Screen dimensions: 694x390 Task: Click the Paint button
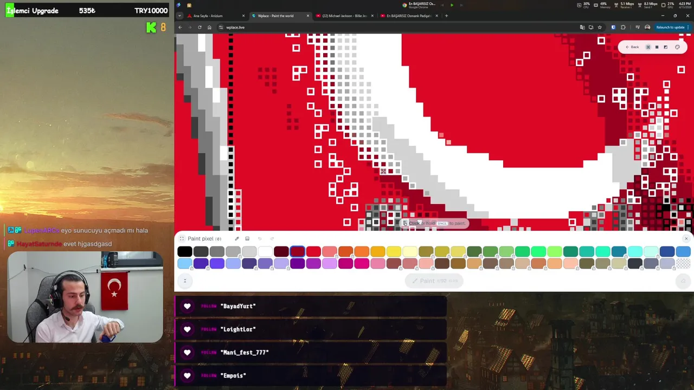point(434,281)
